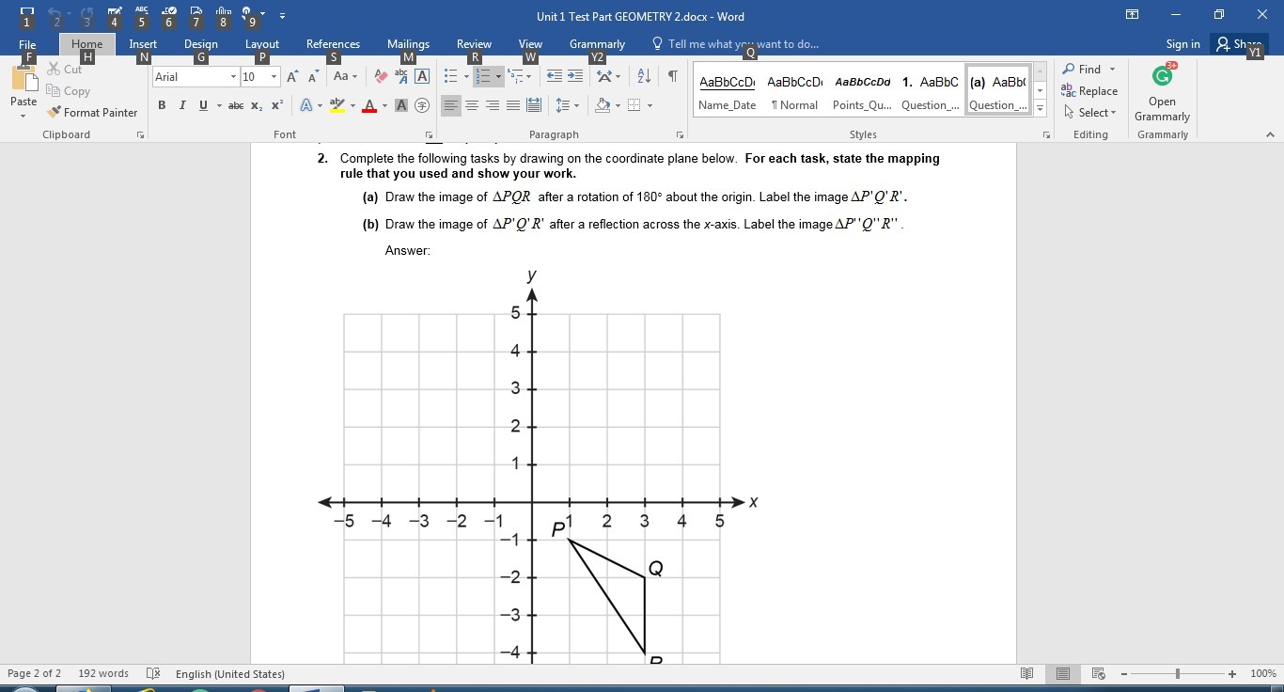The image size is (1284, 692).
Task: Clear all formatting with the eraser icon
Action: (x=381, y=76)
